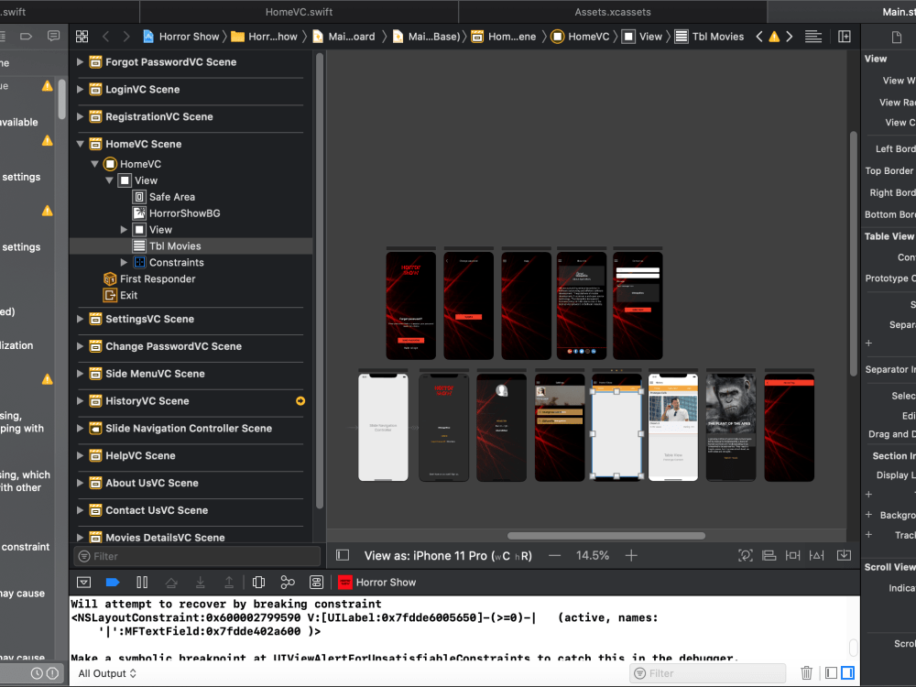Screen dimensions: 916x687
Task: Add an editor on the right
Action: point(845,37)
